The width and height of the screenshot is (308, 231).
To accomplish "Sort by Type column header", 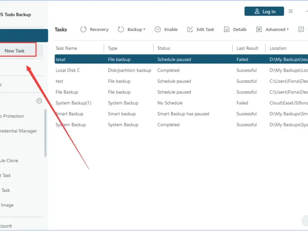I will click(112, 49).
